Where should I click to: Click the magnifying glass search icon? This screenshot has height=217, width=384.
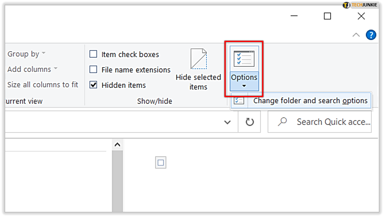click(282, 121)
